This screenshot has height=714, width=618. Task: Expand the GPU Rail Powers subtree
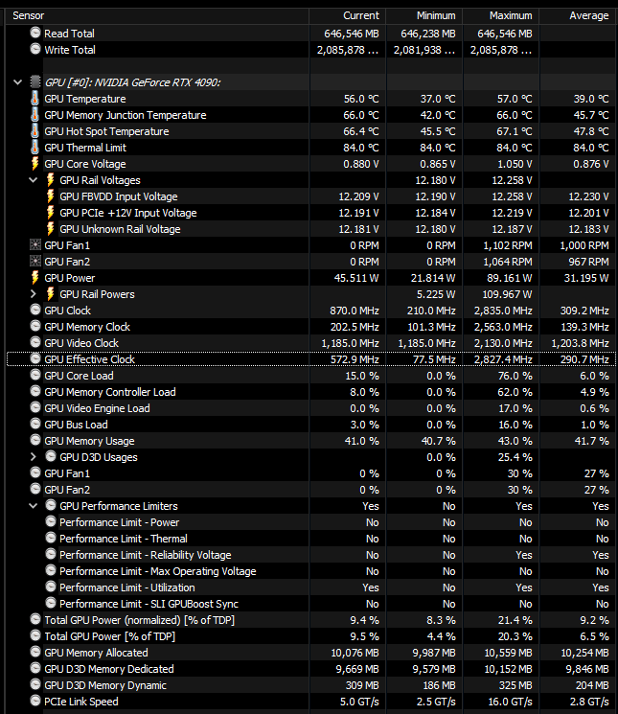(x=34, y=294)
